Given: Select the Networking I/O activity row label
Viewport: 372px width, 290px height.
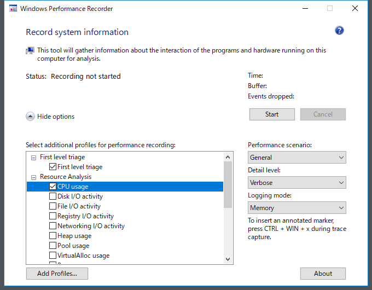Looking at the screenshot, I should point(91,226).
